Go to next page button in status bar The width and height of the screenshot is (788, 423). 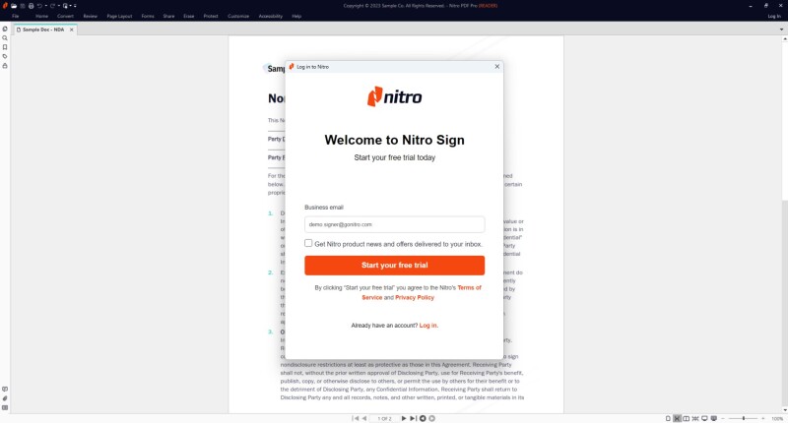404,418
